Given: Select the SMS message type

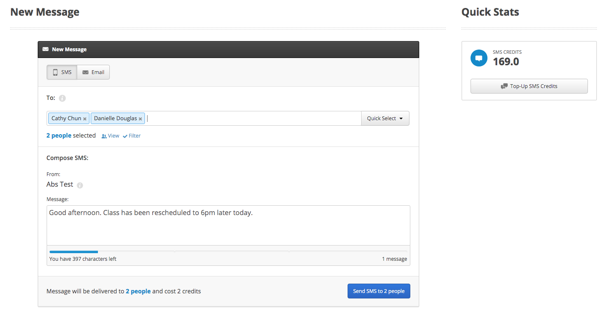Looking at the screenshot, I should tap(62, 72).
